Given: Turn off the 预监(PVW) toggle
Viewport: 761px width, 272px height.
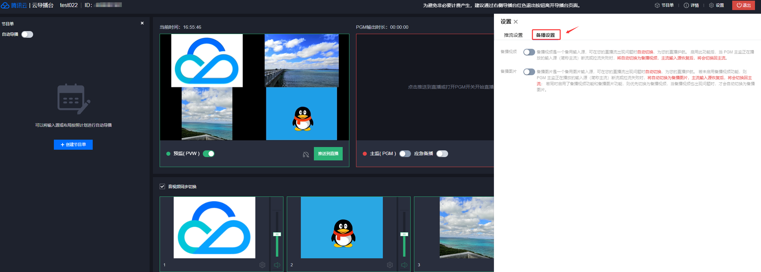Looking at the screenshot, I should 209,154.
